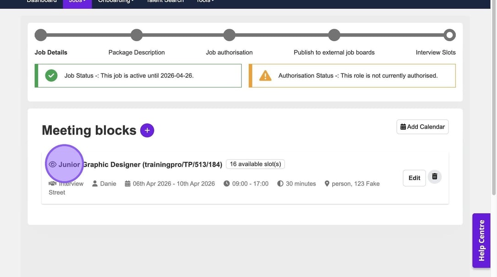Delete the Junior Graphic Designer meeting block
Image resolution: width=497 pixels, height=277 pixels.
(x=435, y=177)
